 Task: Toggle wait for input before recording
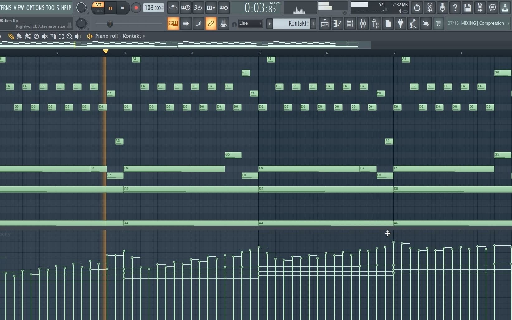tap(186, 7)
